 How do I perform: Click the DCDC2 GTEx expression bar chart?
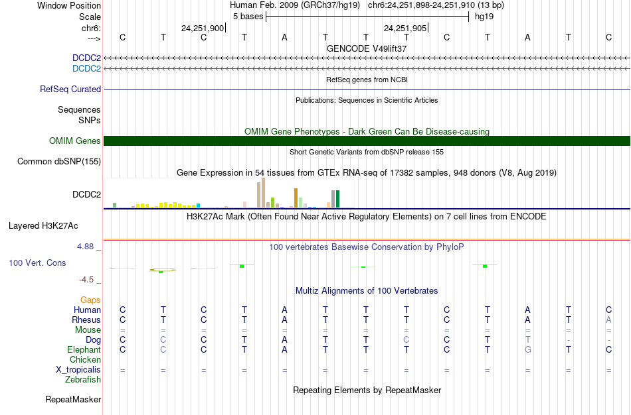point(229,193)
